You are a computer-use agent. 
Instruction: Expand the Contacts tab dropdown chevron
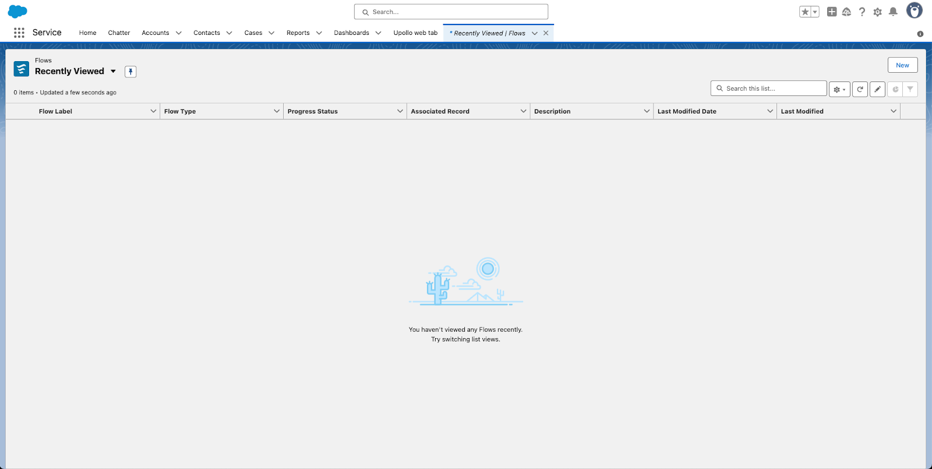(x=230, y=33)
